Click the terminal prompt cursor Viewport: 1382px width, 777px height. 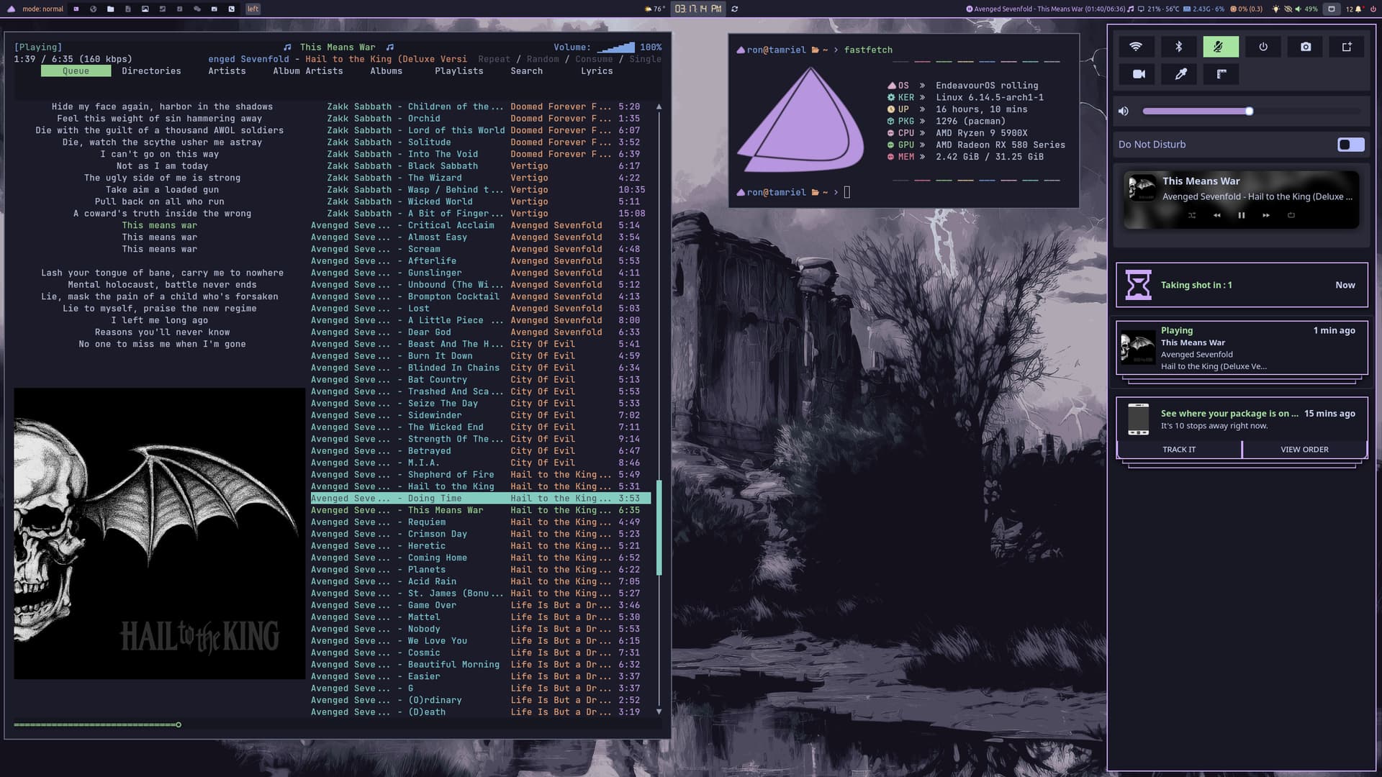[x=847, y=192]
